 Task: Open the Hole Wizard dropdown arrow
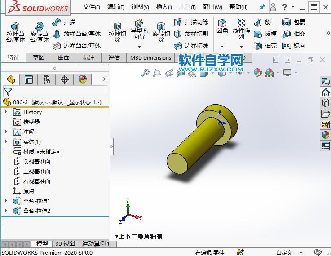point(139,47)
